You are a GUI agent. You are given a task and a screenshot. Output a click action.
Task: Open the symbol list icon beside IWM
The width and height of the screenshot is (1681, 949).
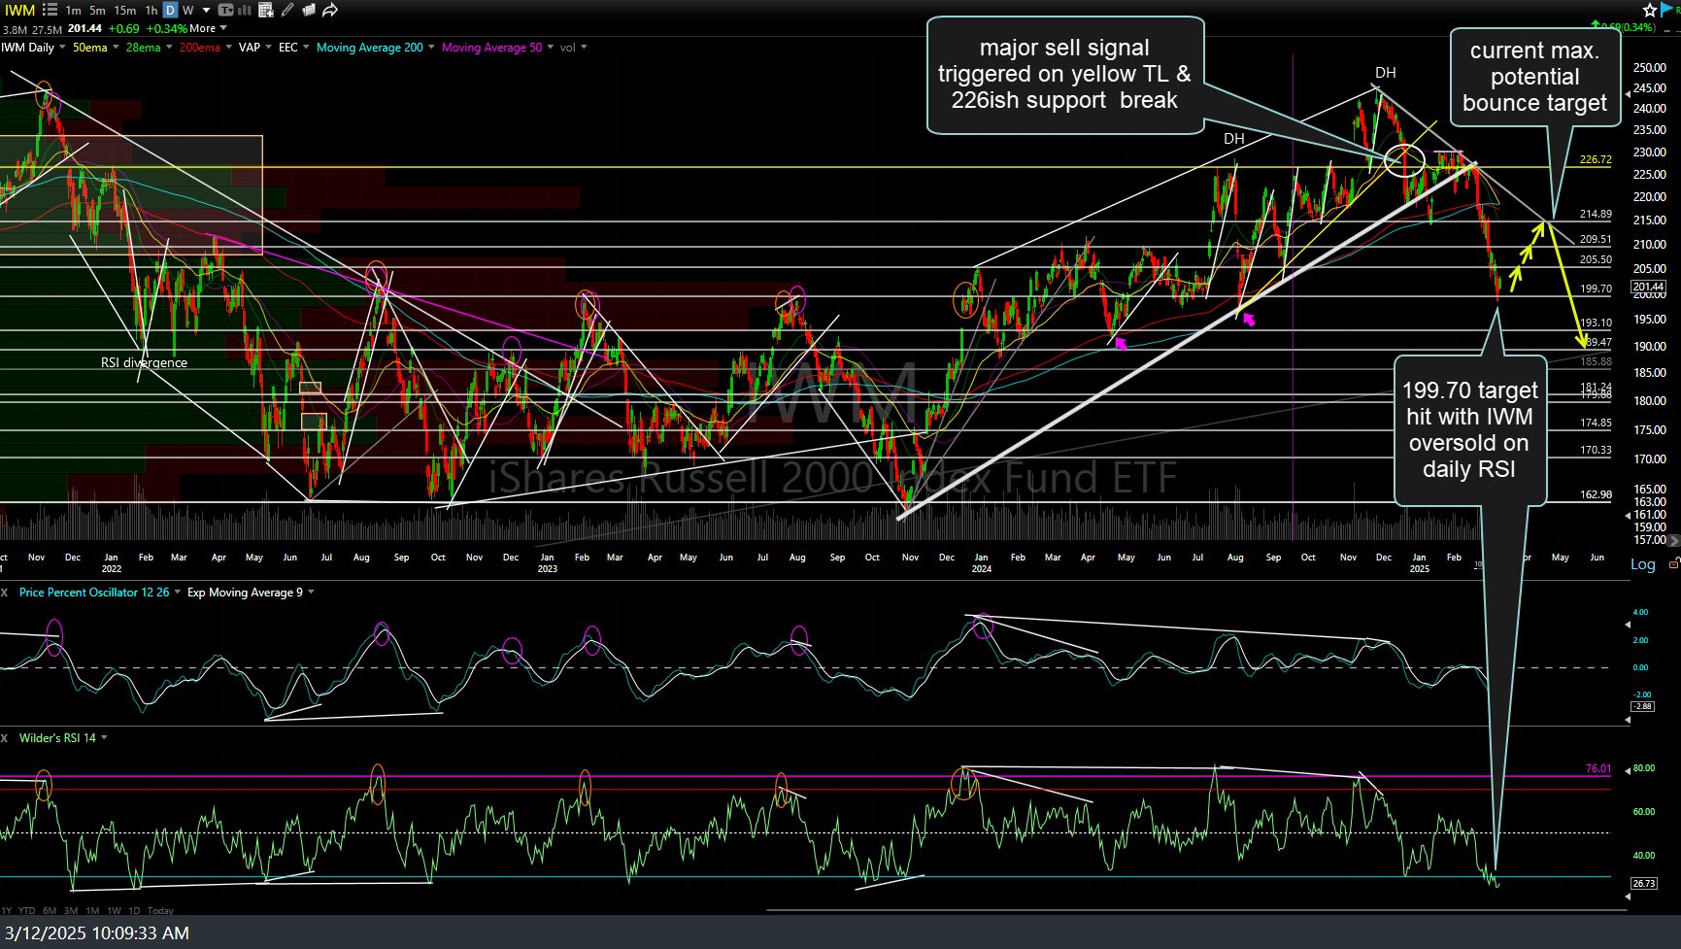click(50, 10)
